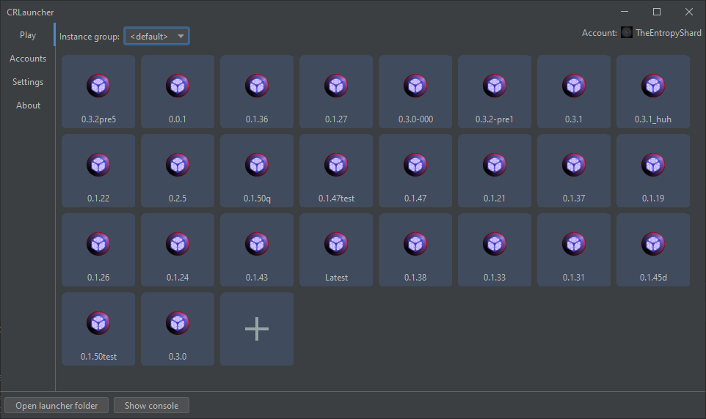Choose the 0.3.1_huh instance icon
The image size is (706, 419).
[653, 86]
